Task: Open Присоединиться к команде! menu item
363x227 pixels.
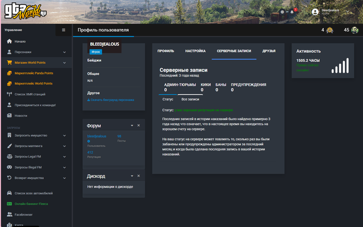Action: pyautogui.click(x=35, y=105)
